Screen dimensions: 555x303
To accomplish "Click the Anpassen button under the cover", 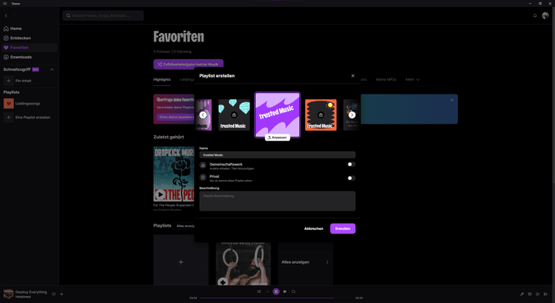I will [x=277, y=138].
